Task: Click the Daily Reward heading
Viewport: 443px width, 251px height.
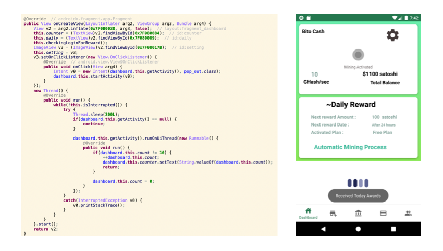Action: click(350, 105)
